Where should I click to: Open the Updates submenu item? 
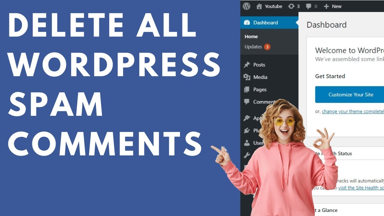click(253, 47)
